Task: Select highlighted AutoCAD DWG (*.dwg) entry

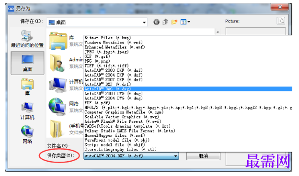Action: point(188,89)
